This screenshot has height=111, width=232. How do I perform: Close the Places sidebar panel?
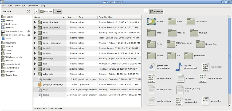tap(28, 11)
